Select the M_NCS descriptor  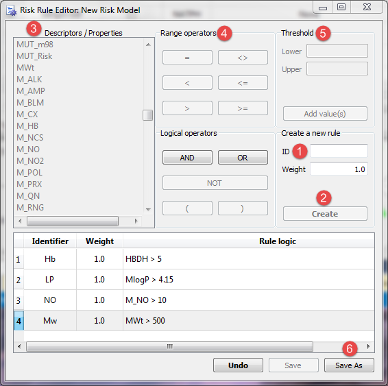click(30, 138)
